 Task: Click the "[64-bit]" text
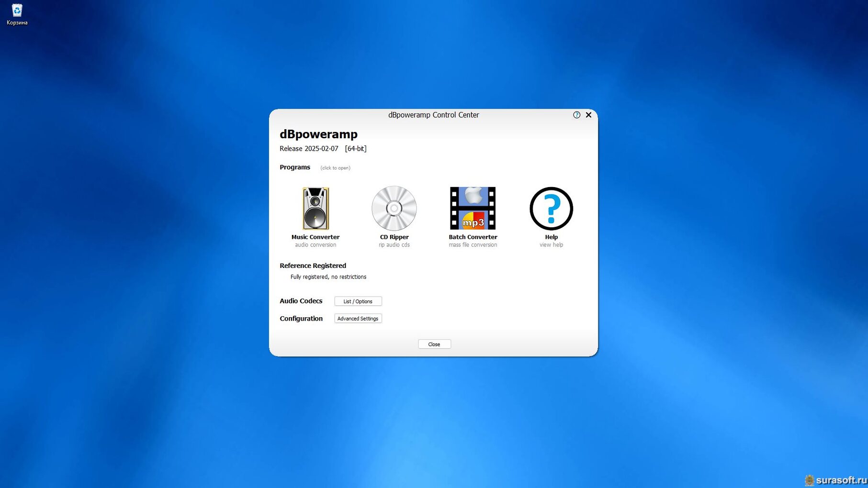[x=356, y=149]
